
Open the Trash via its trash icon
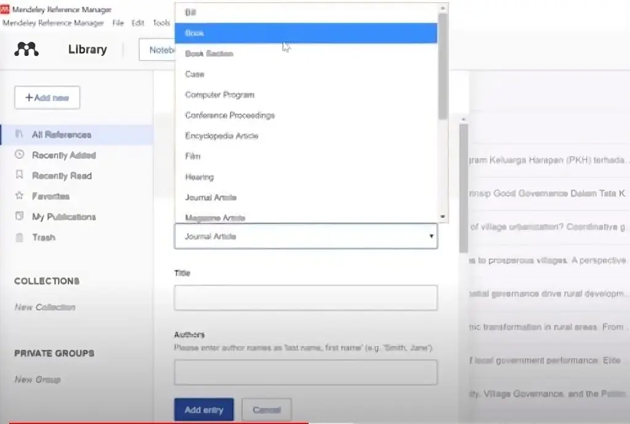18,237
